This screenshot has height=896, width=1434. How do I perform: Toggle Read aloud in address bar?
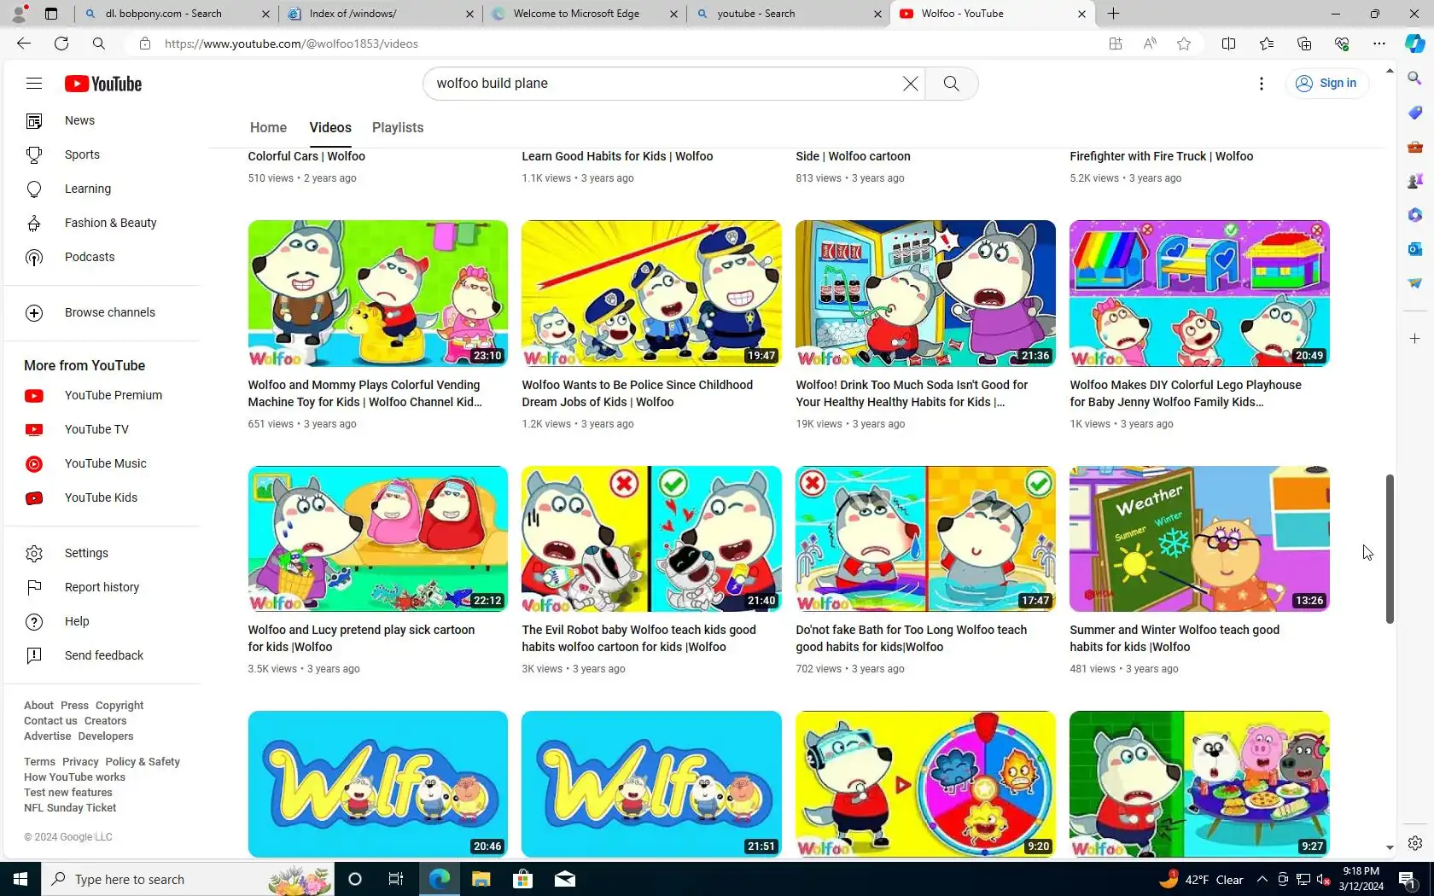[x=1150, y=44]
